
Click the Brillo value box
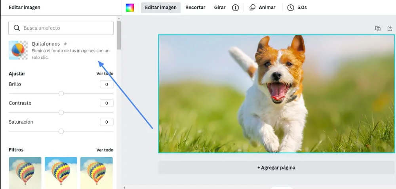107,84
